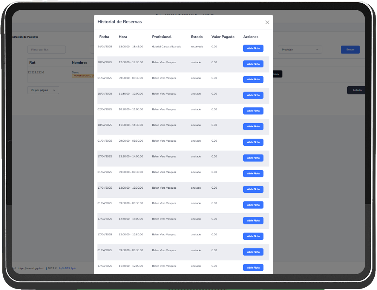The height and width of the screenshot is (290, 377).
Task: Focus the Filtrar por Rut field
Action: pyautogui.click(x=46, y=50)
